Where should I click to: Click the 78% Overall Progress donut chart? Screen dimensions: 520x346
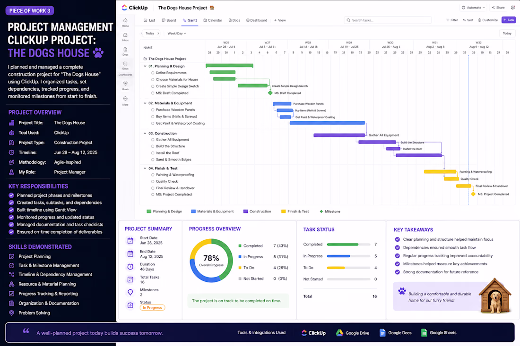click(211, 261)
